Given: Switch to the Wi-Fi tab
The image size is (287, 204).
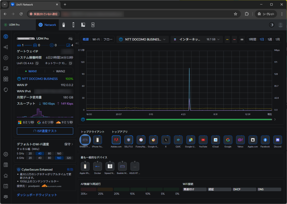Looking at the screenshot, I should [x=96, y=39].
